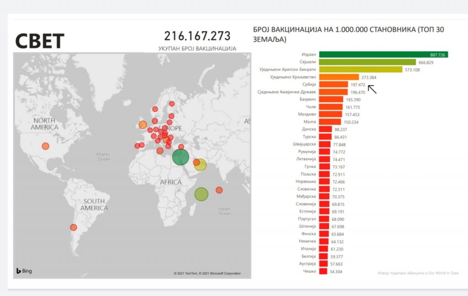Image resolution: width=468 pixels, height=296 pixels.
Task: Click the СВЕТ heading
Action: [x=39, y=41]
